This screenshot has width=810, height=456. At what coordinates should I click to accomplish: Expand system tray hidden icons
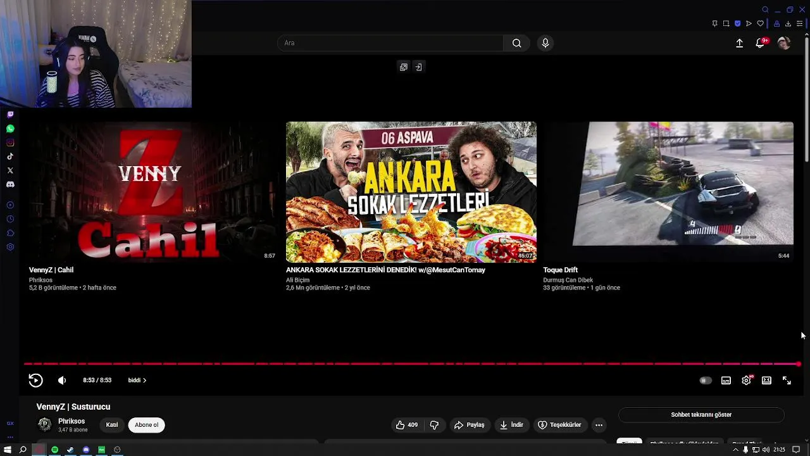click(735, 450)
